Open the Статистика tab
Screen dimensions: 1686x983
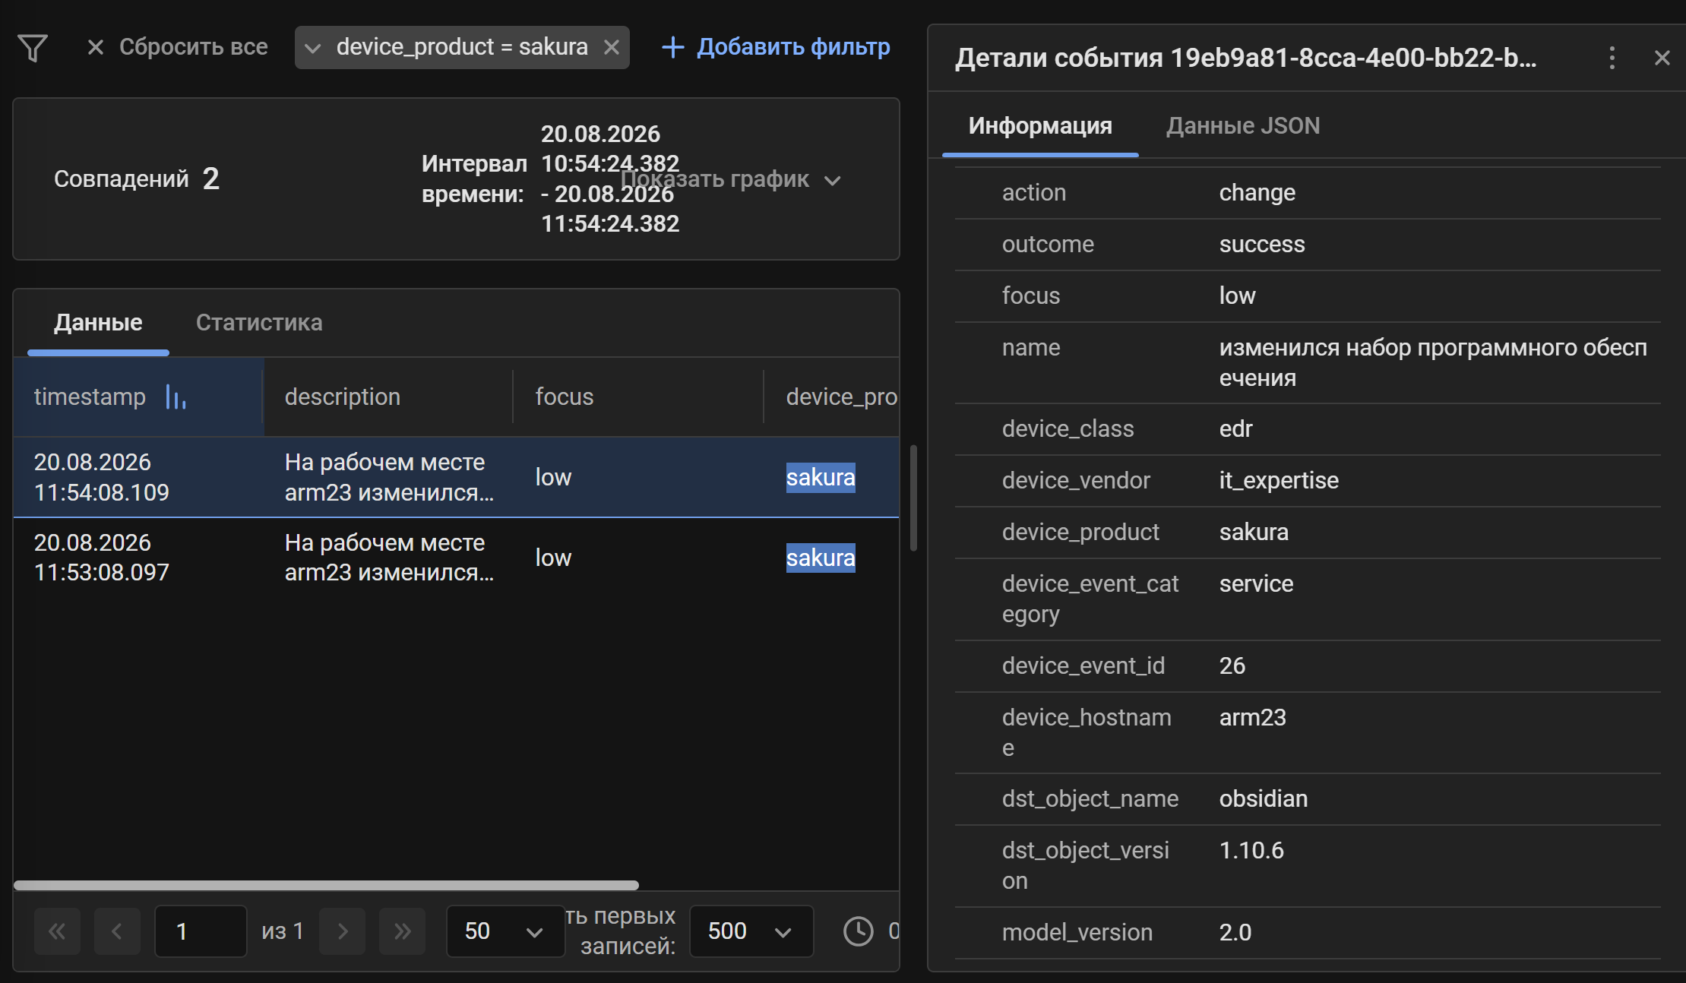click(259, 322)
